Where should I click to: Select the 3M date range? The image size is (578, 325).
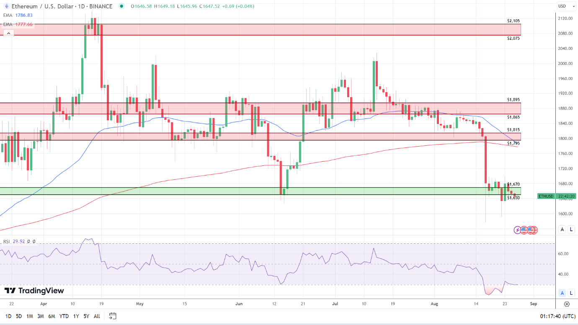[x=41, y=316]
